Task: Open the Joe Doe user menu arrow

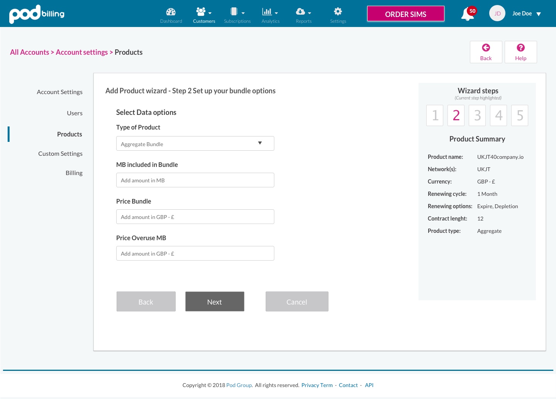Action: [x=539, y=14]
